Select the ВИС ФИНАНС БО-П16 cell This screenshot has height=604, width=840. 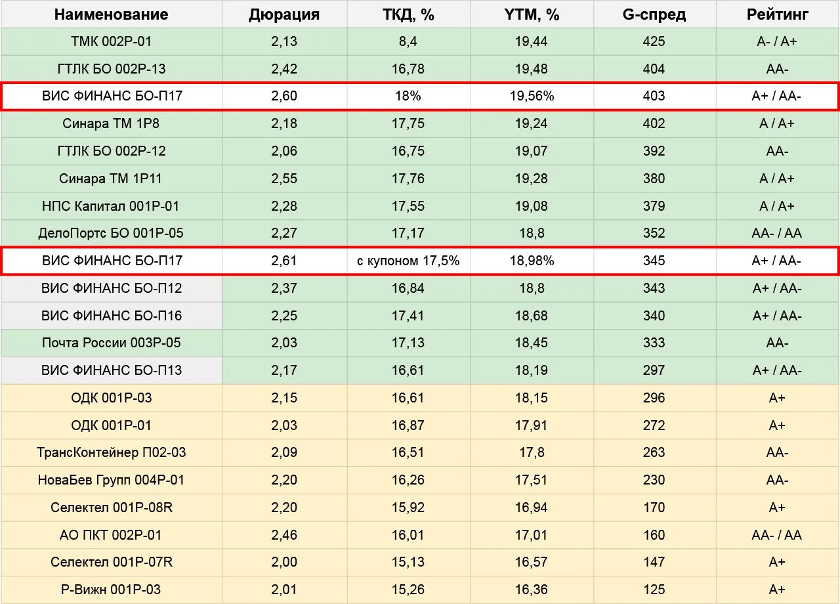click(111, 316)
